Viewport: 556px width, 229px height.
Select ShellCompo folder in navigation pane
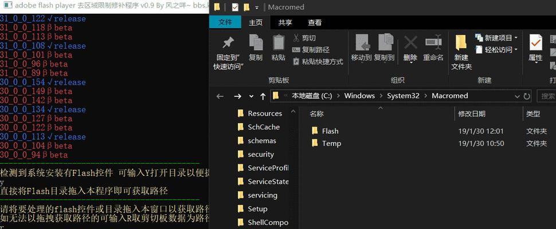(x=263, y=222)
